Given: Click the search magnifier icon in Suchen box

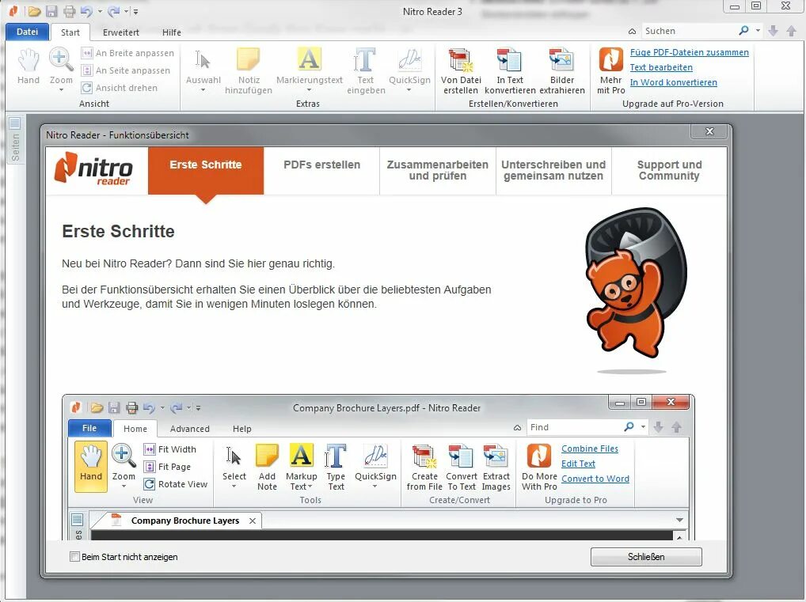Looking at the screenshot, I should click(743, 31).
